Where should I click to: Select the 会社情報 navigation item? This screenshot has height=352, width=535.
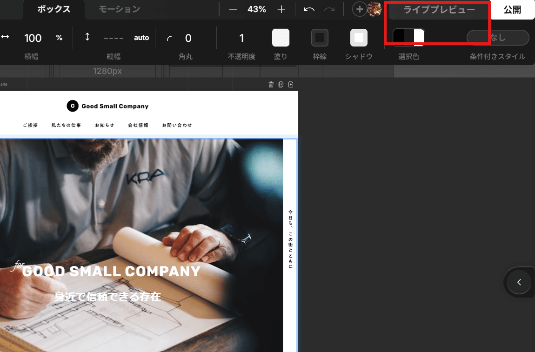click(x=138, y=125)
